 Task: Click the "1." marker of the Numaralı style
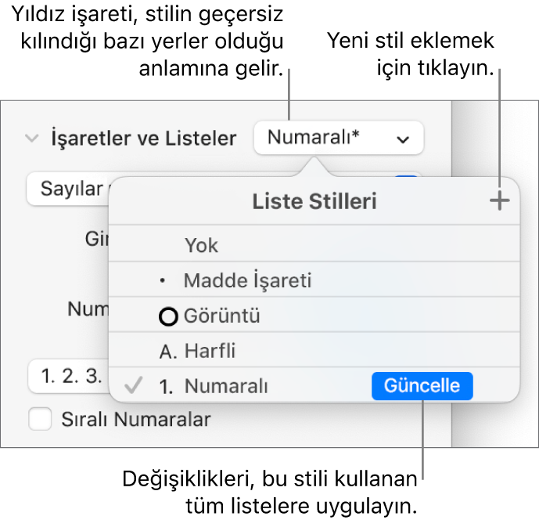pos(167,386)
